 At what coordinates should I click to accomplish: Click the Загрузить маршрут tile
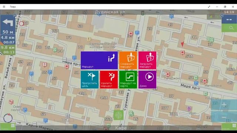147,60
